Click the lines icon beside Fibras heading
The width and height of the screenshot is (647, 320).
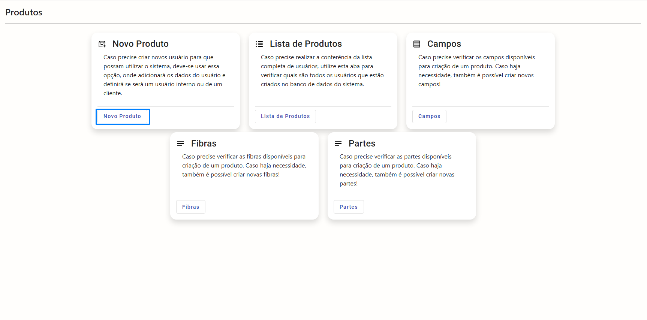coord(181,144)
